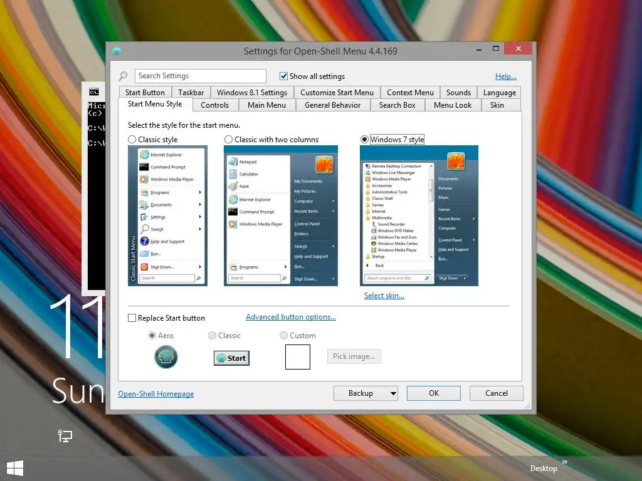Switch to the Language tab
Viewport: 642px width, 481px height.
coord(500,93)
